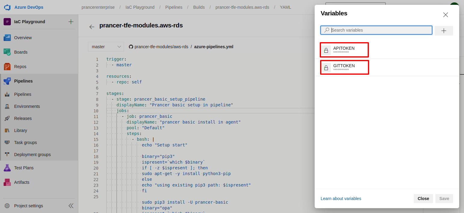Click the lock icon of APITOKEN
The height and width of the screenshot is (213, 464).
(x=326, y=50)
